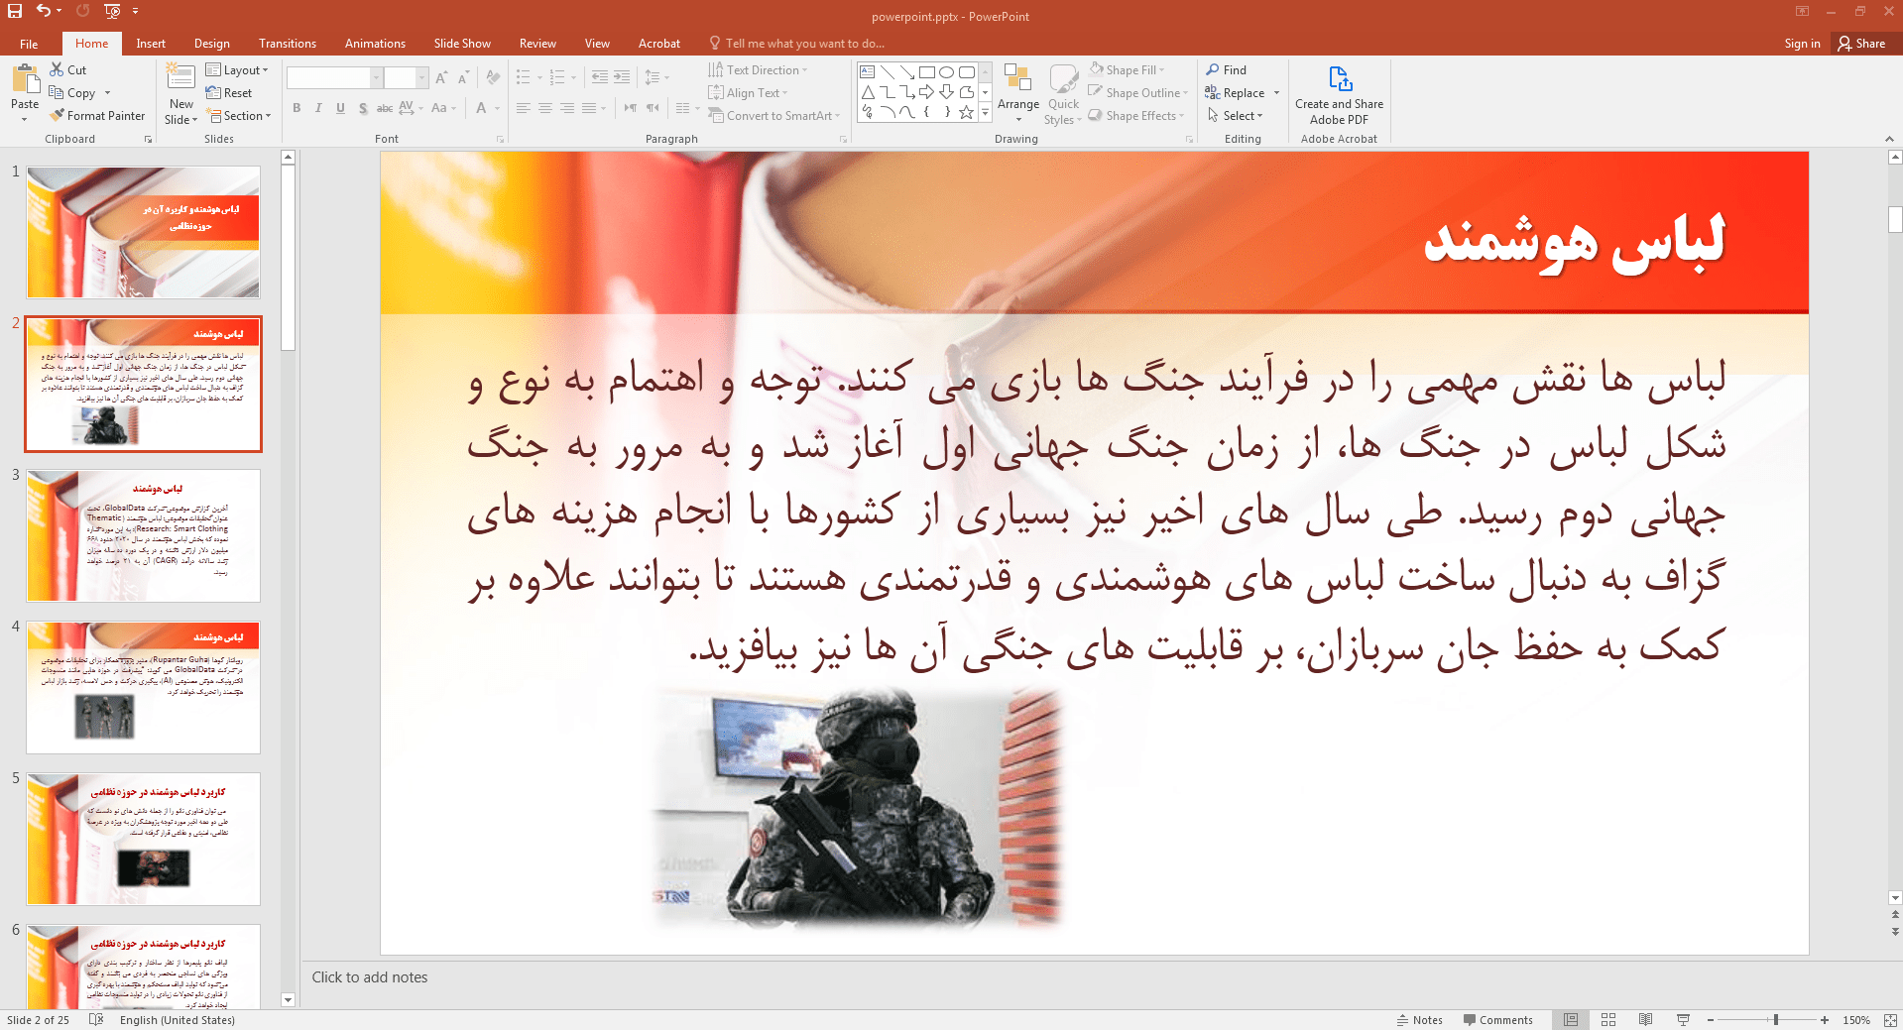Toggle the Comments pane
1903x1030 pixels.
[1497, 1020]
